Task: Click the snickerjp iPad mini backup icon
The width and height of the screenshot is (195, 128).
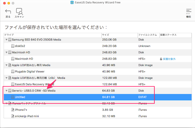Action: [x=13, y=116]
